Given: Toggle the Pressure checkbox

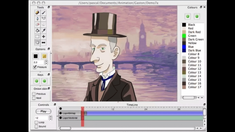Looking at the screenshot, I should tap(35, 67).
